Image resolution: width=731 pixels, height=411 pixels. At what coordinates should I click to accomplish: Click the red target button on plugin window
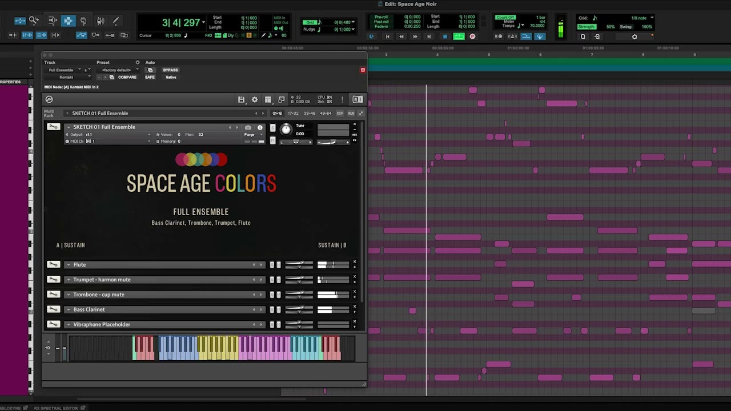(x=363, y=70)
